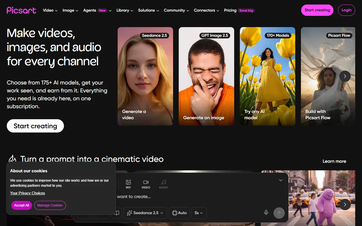Screen dimensions: 362x226
Task: Expand the Agents menu
Action: 97,10
